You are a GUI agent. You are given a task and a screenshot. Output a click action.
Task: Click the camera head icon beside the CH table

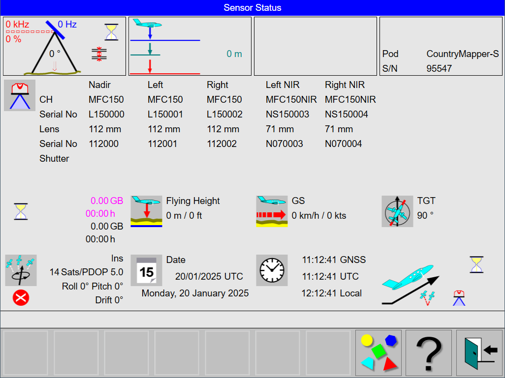[20, 95]
